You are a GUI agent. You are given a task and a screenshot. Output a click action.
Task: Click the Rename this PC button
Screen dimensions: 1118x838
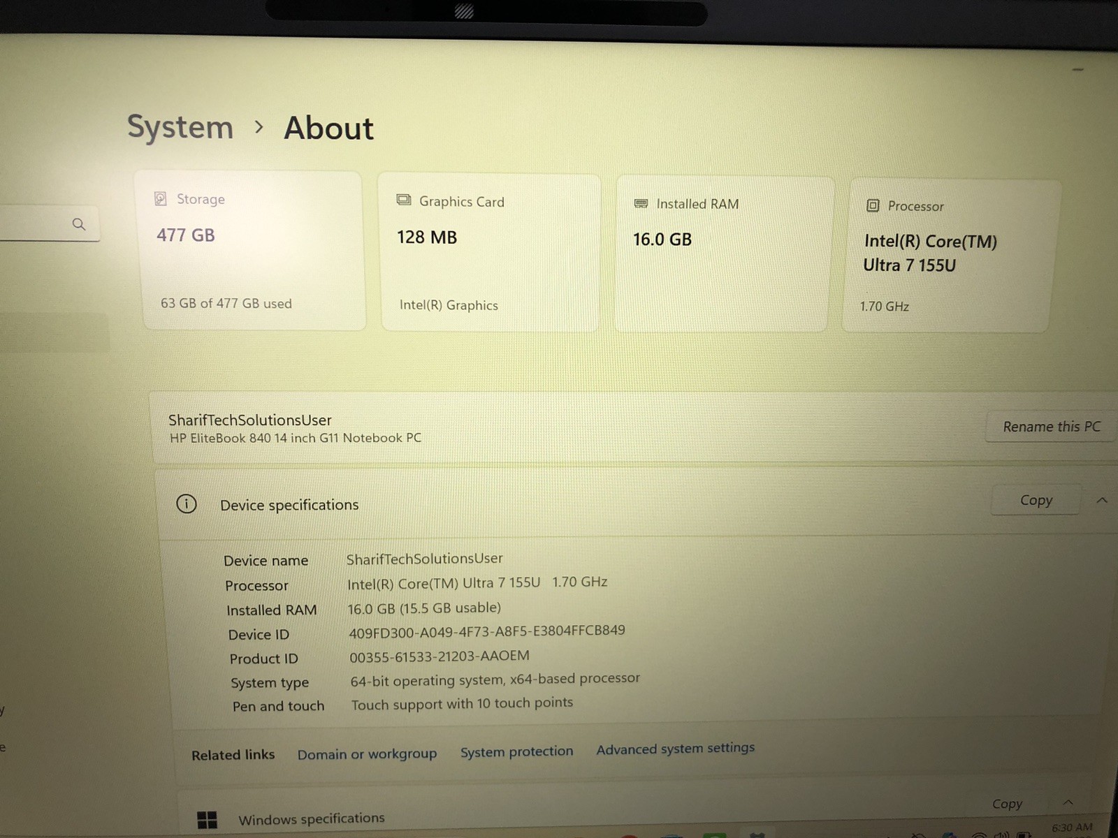(1051, 427)
